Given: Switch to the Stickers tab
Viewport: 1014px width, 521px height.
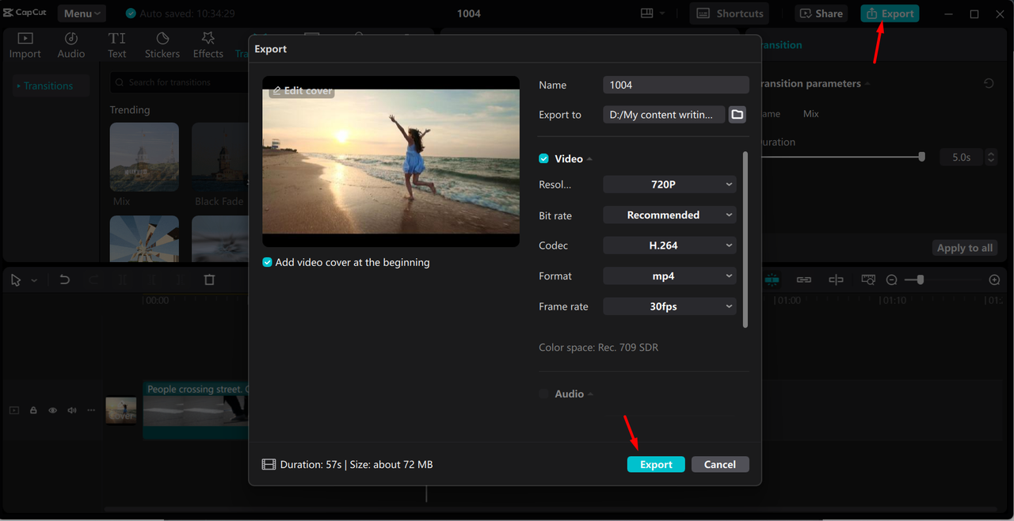Looking at the screenshot, I should tap(162, 45).
